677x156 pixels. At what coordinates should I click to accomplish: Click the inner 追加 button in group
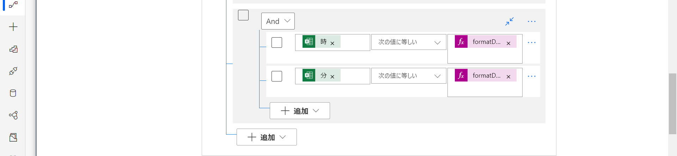coord(300,111)
